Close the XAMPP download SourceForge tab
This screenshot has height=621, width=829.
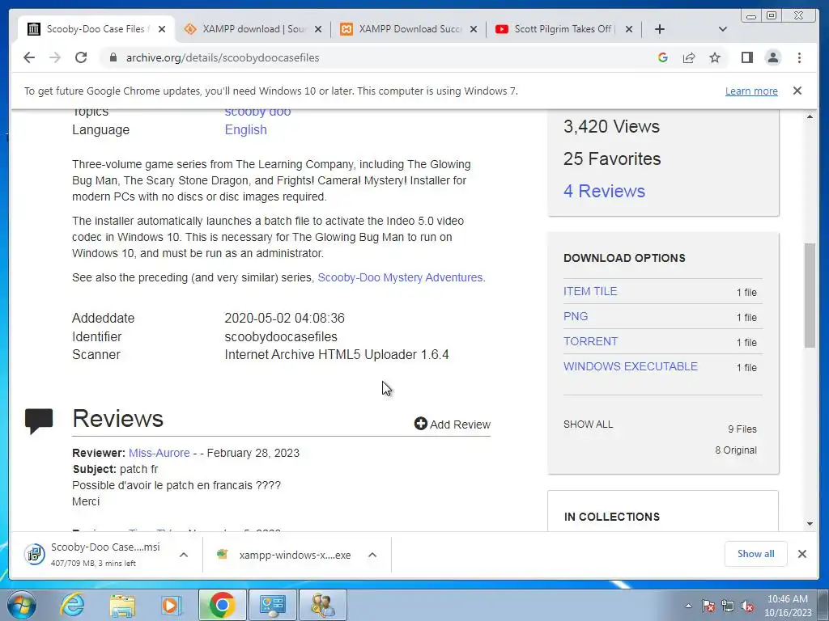[x=317, y=29]
